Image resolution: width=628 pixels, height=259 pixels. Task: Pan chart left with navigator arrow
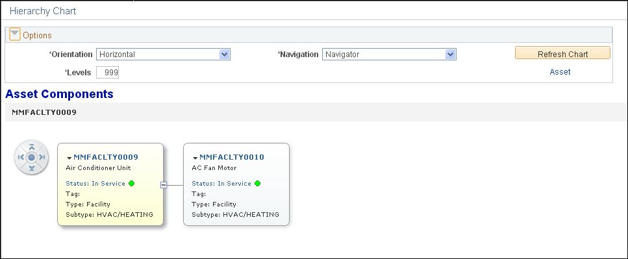click(x=21, y=157)
